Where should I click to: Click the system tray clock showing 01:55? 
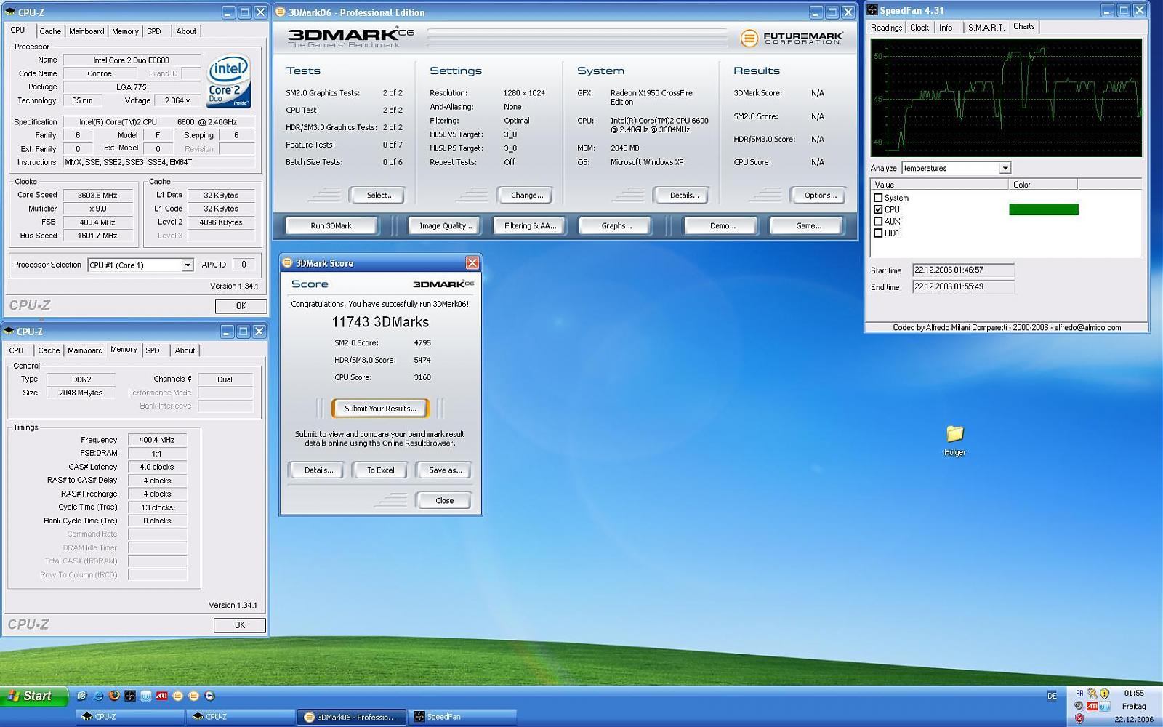(1134, 694)
